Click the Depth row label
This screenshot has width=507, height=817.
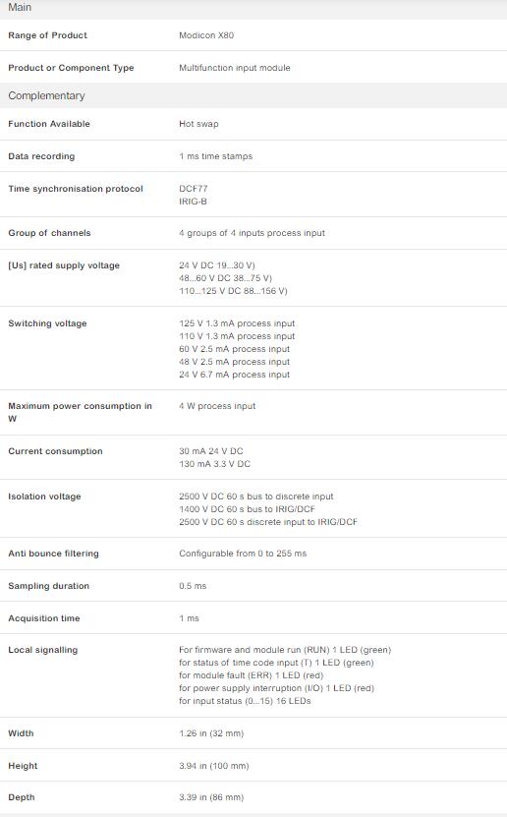(22, 797)
